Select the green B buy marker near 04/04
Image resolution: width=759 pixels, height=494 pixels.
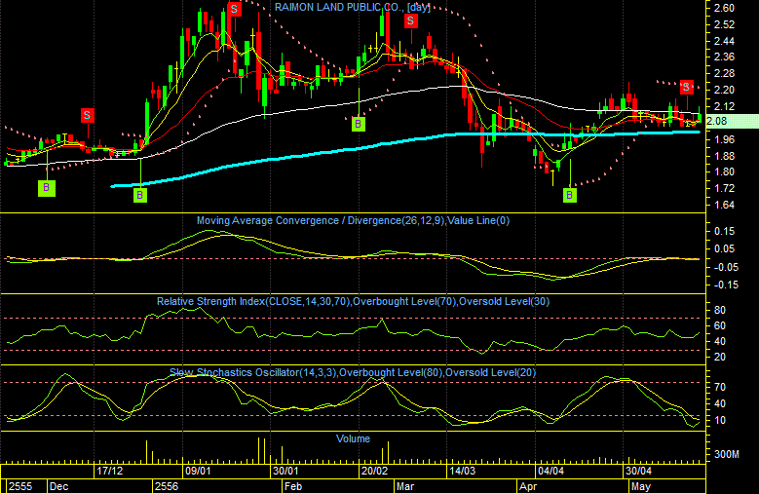pyautogui.click(x=570, y=195)
